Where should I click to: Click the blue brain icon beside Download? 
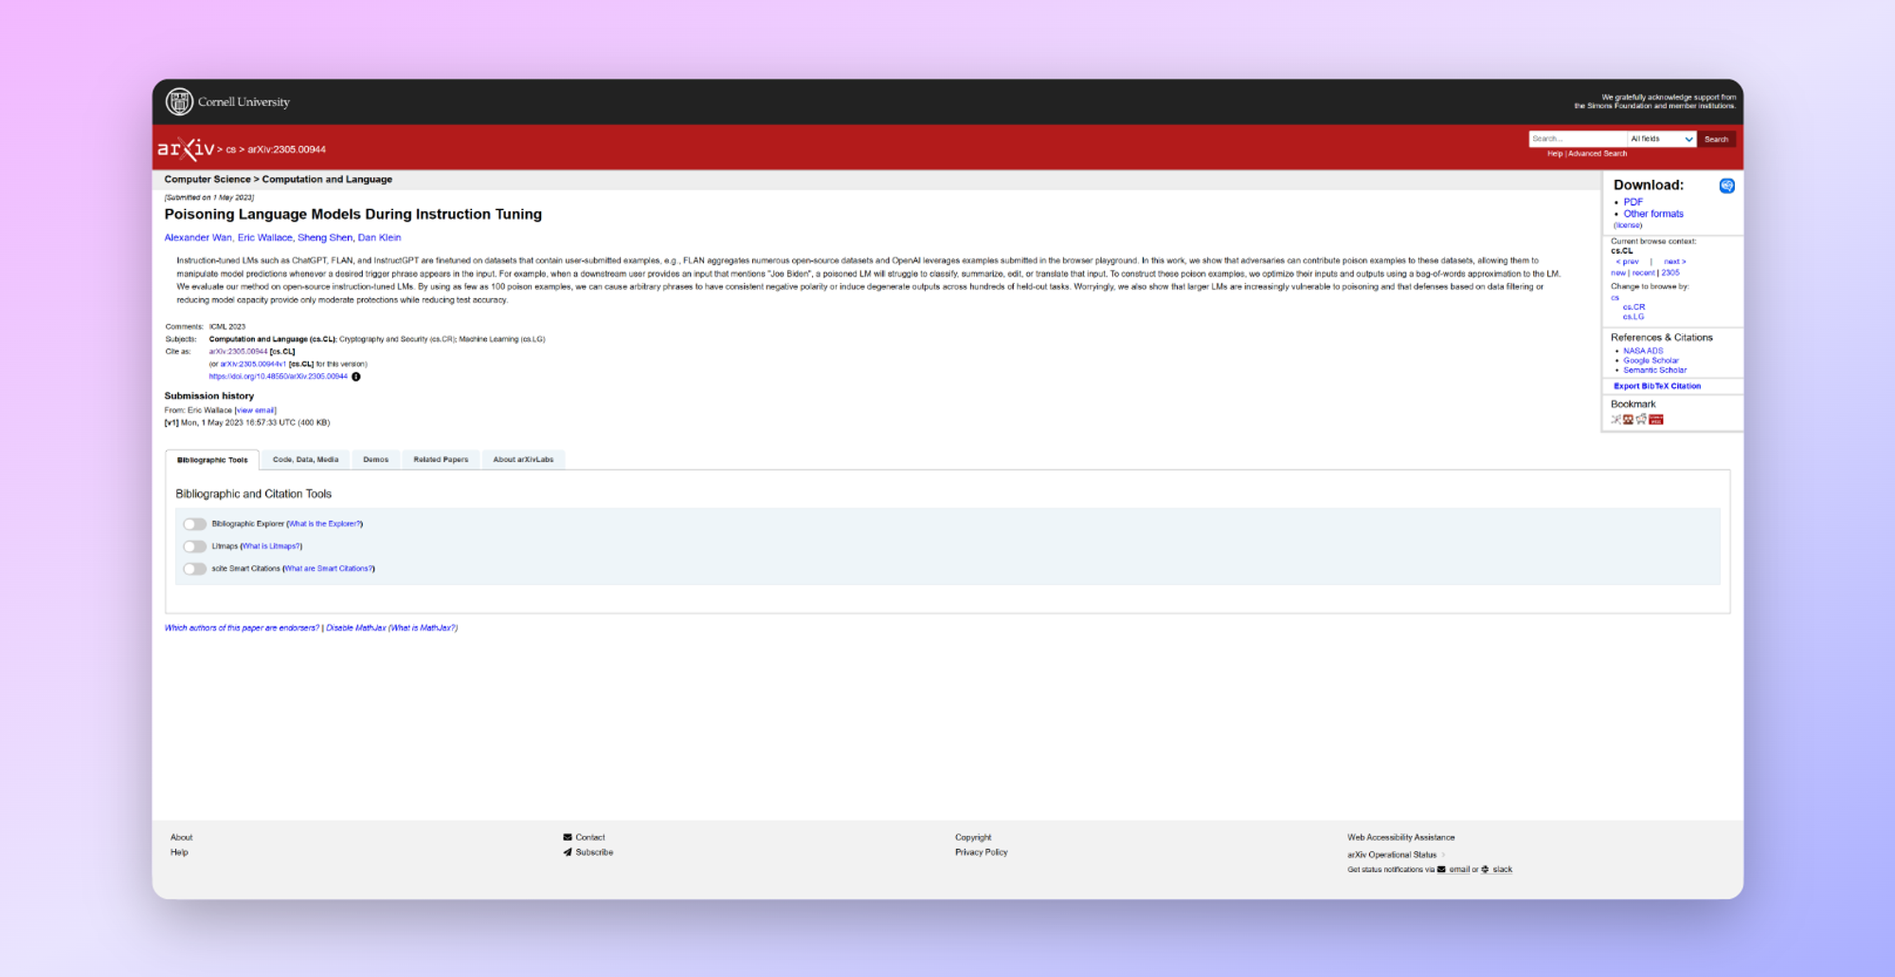(1726, 186)
